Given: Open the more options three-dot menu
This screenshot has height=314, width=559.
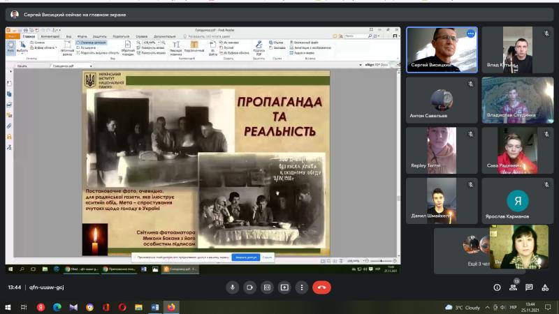Looking at the screenshot, I should (302, 287).
